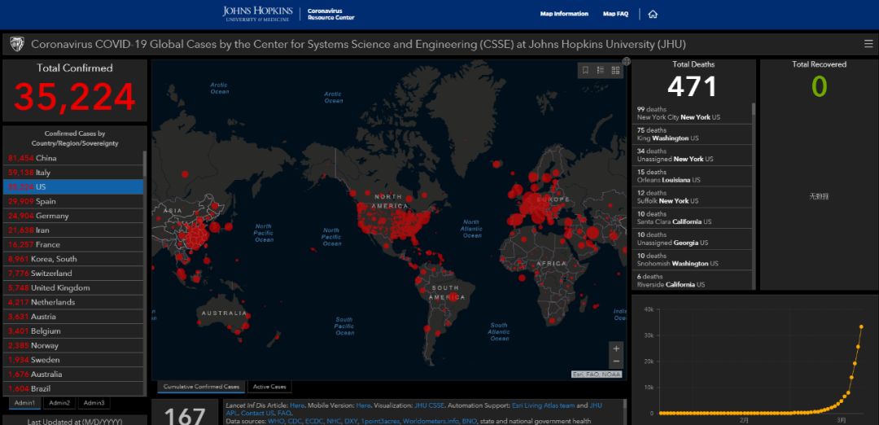Select China in the country list
Image resolution: width=879 pixels, height=425 pixels.
coord(73,158)
